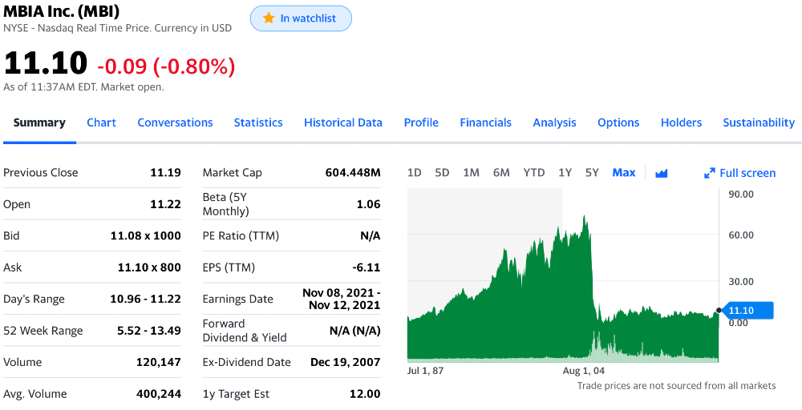Choose the 1Y chart range

click(565, 173)
